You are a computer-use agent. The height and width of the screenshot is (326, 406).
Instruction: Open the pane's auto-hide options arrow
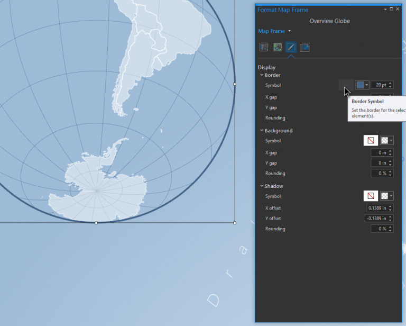[x=385, y=10]
